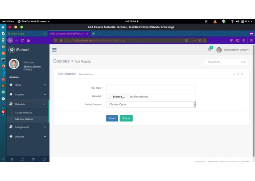The width and height of the screenshot is (255, 181).
Task: Click the Firefox icon in dock
Action: (3, 66)
